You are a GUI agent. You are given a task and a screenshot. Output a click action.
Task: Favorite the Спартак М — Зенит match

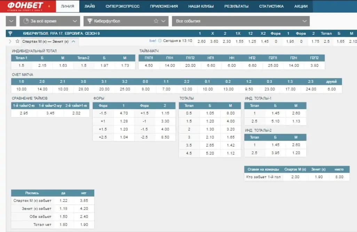(17, 41)
